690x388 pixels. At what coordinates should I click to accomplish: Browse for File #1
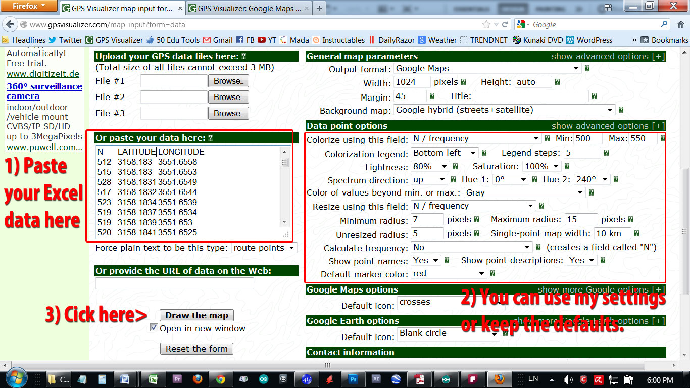coord(228,81)
